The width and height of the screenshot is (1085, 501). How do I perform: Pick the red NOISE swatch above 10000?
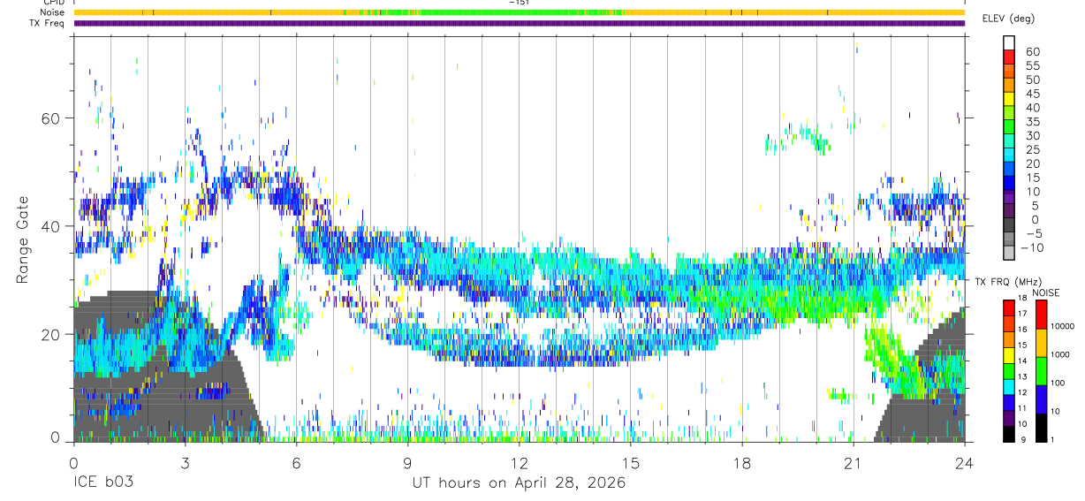[x=1040, y=315]
